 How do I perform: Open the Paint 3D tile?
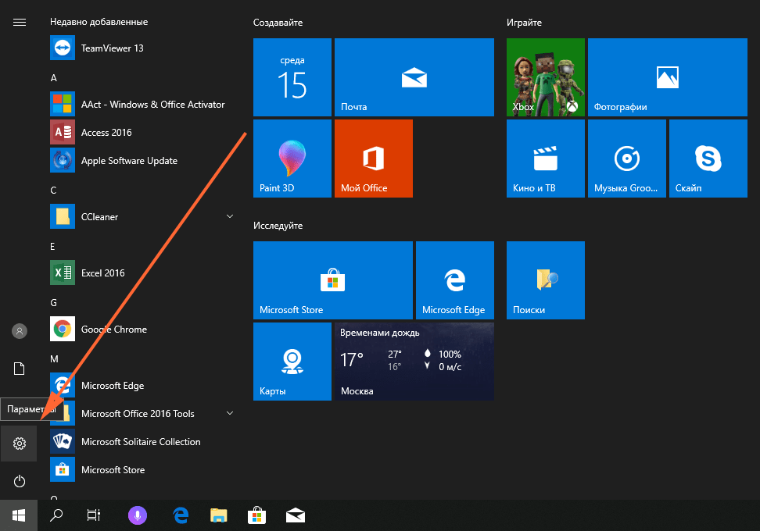[x=292, y=159]
